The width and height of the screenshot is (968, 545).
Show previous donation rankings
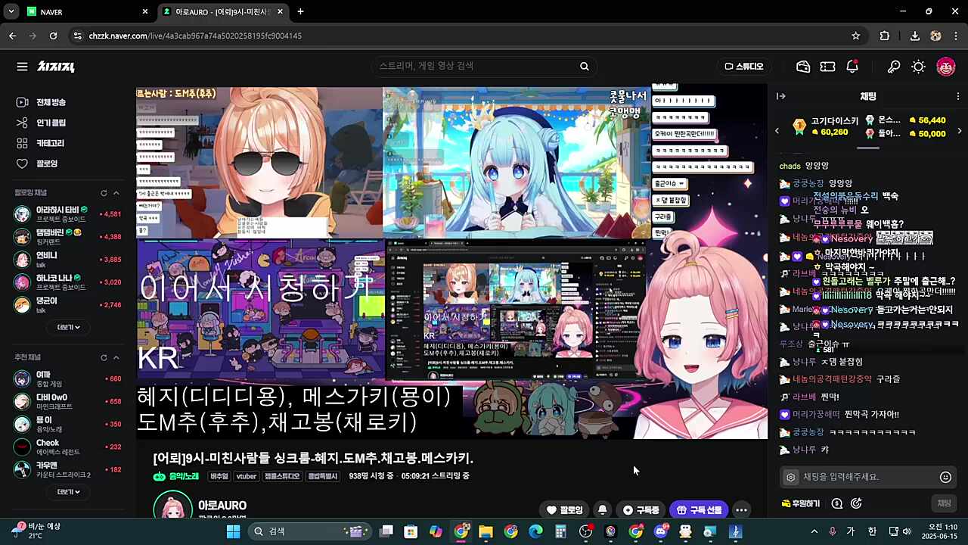(777, 131)
